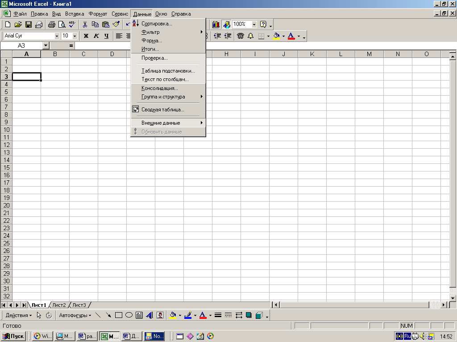This screenshot has width=457, height=342.
Task: Click the vertical scrollbar down arrow
Action: tap(453, 298)
